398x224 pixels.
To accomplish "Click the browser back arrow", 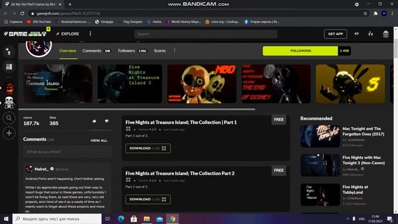I will click(x=6, y=14).
